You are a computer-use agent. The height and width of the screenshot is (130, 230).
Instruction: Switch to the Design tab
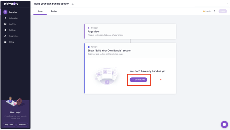[54, 11]
